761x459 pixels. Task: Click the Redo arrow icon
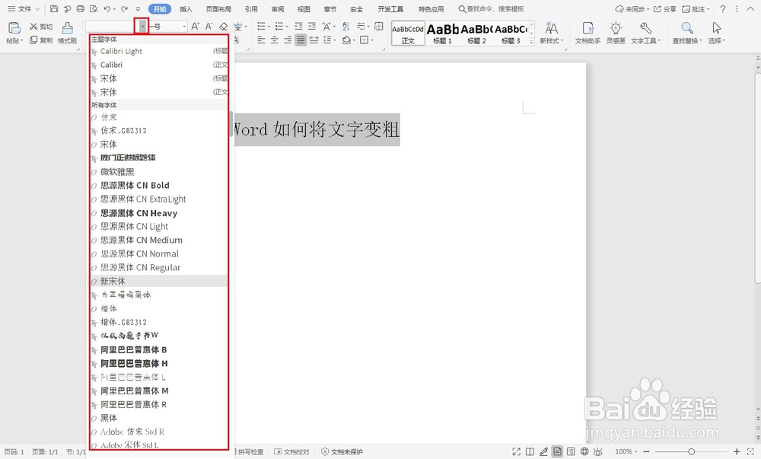coord(125,8)
